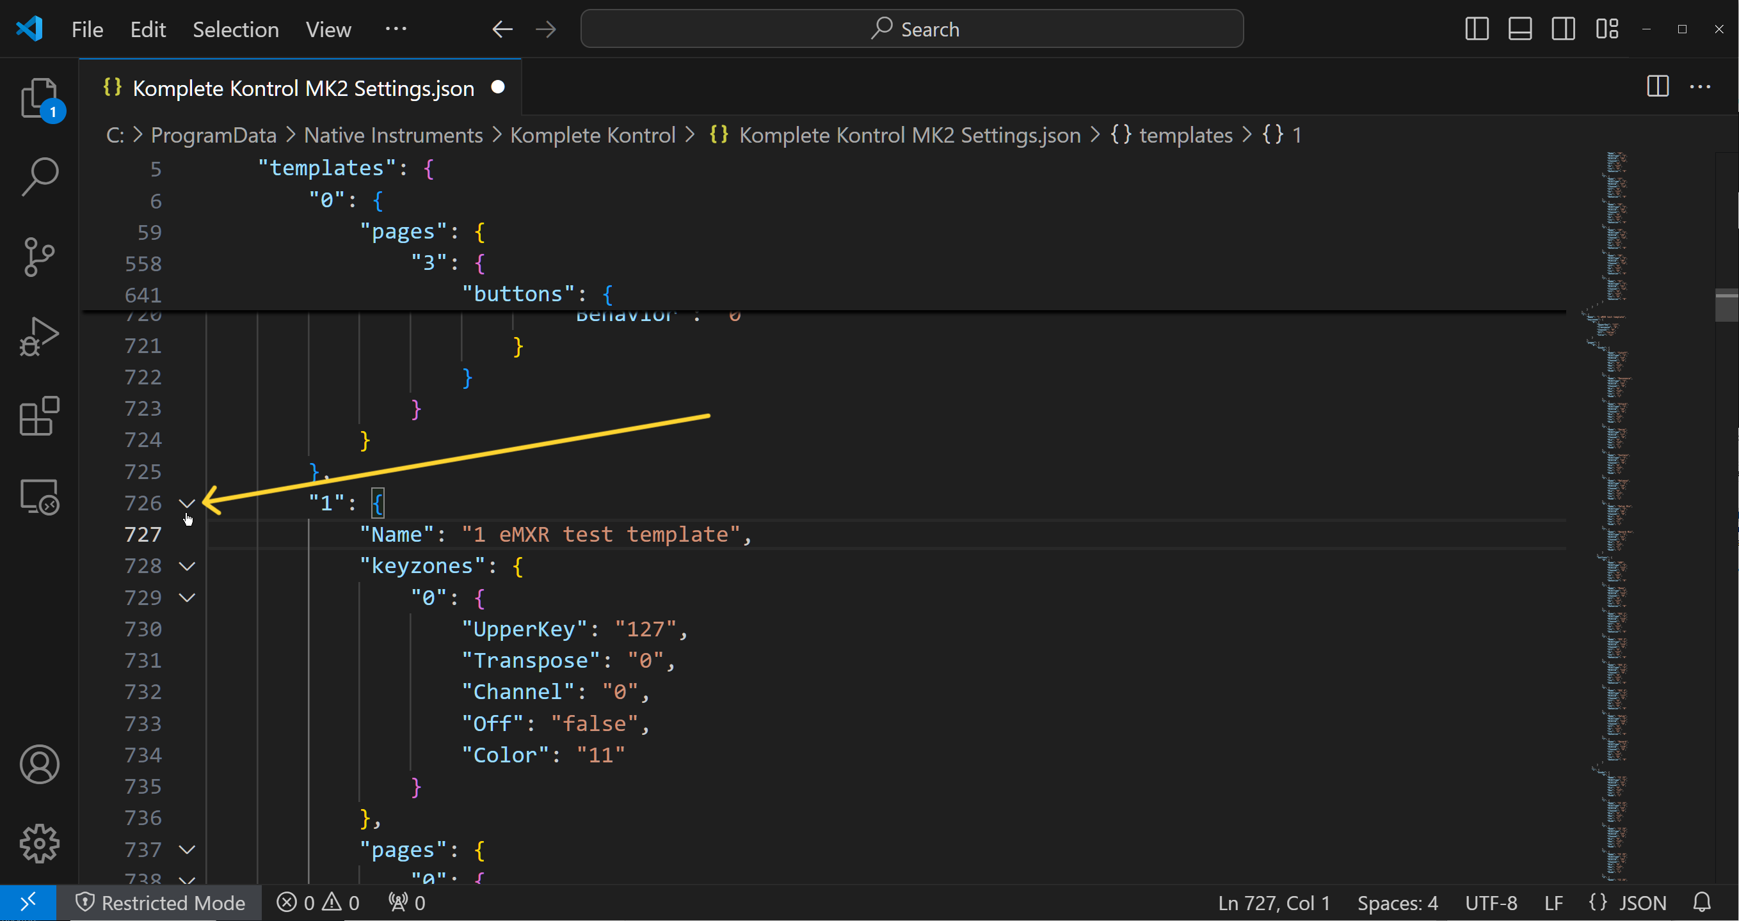The image size is (1739, 921).
Task: Go forward with the right arrow
Action: pos(545,29)
